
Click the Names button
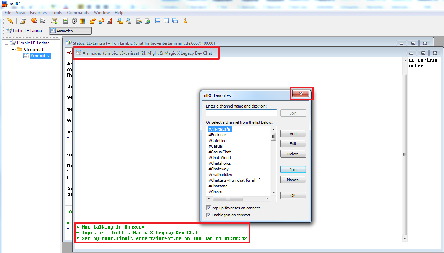(293, 180)
